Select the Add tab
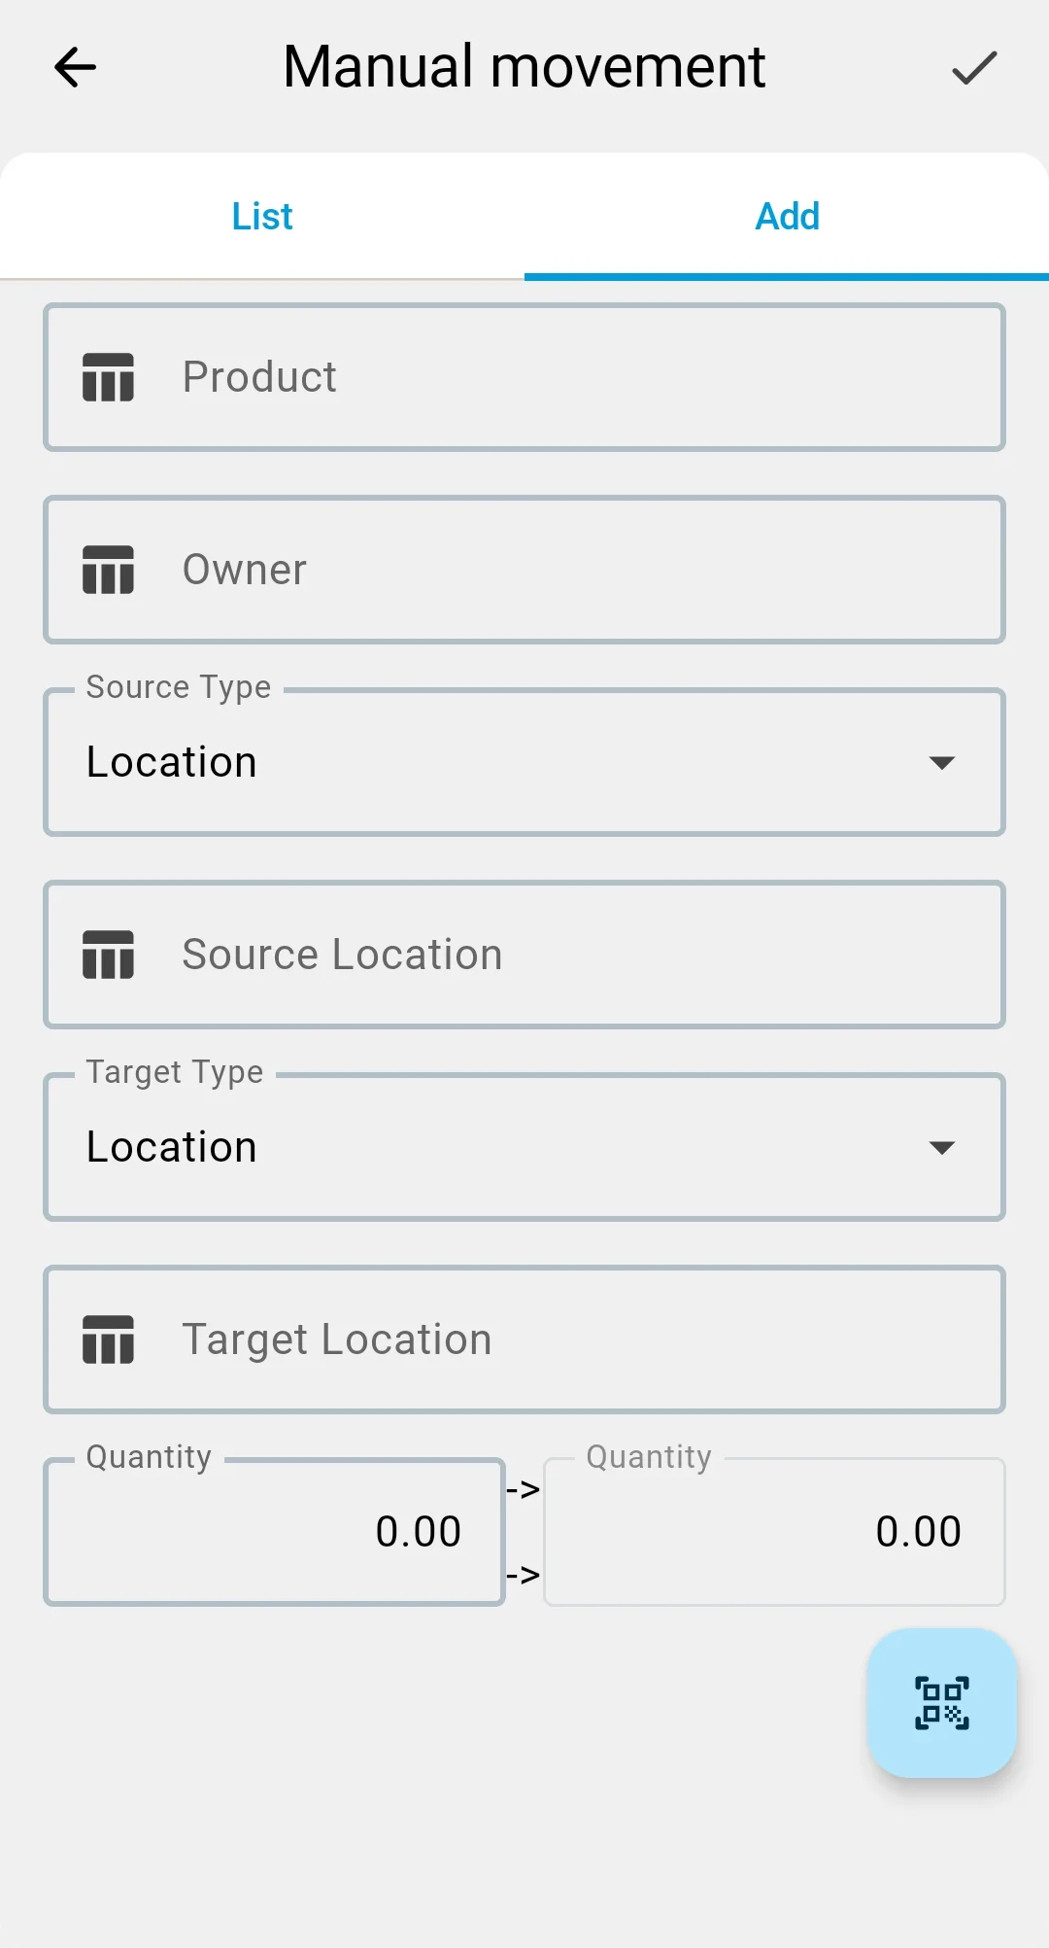 click(x=787, y=216)
